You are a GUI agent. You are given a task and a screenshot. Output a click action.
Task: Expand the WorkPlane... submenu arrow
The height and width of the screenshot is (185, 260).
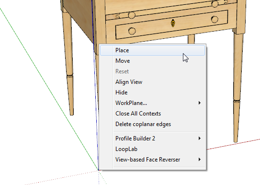(200, 103)
